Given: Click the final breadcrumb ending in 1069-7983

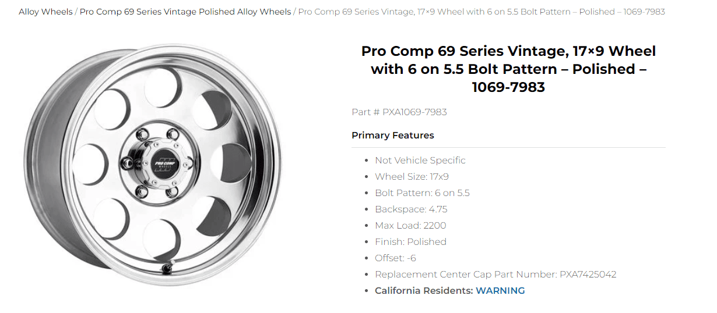Looking at the screenshot, I should coord(481,12).
